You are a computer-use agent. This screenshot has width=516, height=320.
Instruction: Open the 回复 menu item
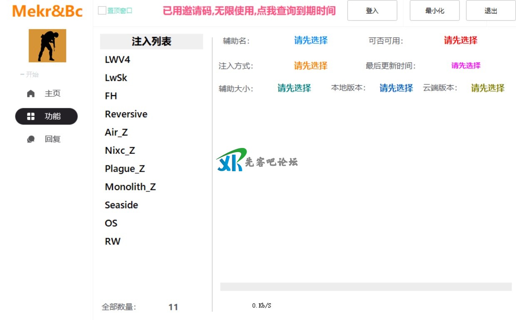[52, 139]
